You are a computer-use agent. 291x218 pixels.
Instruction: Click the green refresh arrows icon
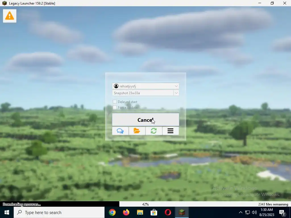tap(154, 131)
